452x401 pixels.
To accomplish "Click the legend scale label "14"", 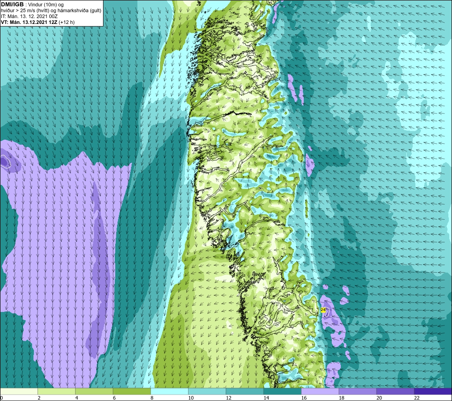I will click(x=266, y=398).
